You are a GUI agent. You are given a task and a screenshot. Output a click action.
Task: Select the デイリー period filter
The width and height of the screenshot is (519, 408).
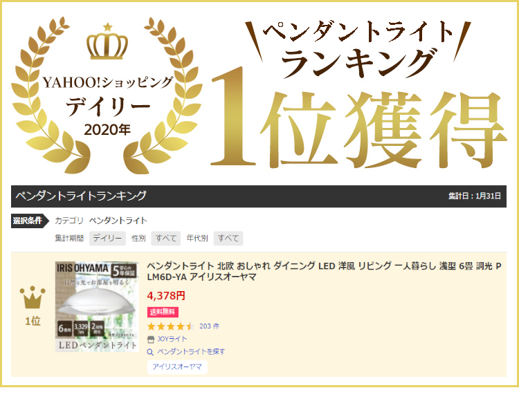pos(107,239)
